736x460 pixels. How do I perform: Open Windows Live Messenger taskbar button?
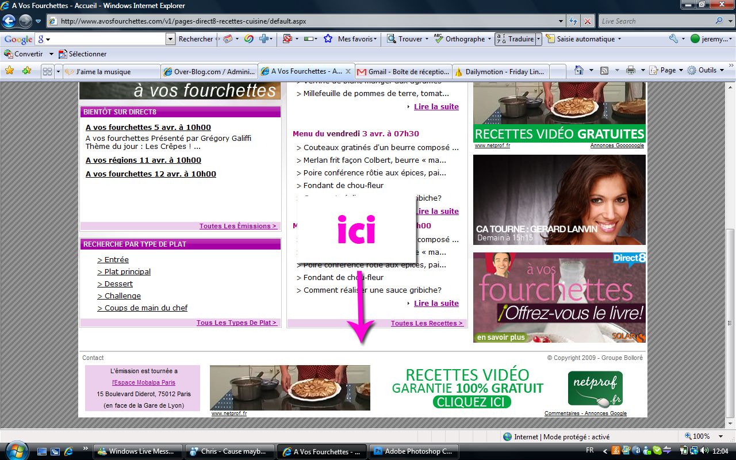[x=138, y=451]
